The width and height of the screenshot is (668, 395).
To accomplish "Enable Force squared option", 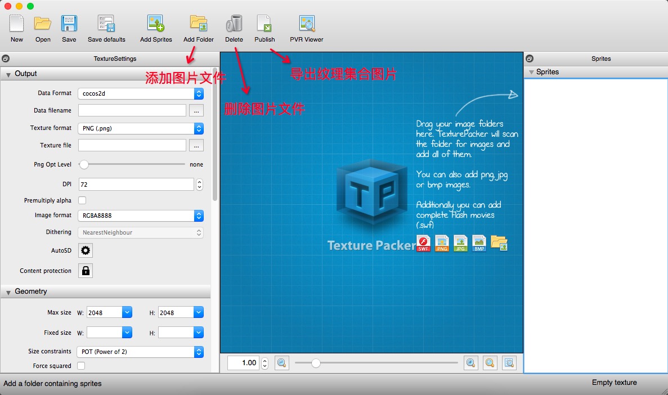I will tap(81, 366).
